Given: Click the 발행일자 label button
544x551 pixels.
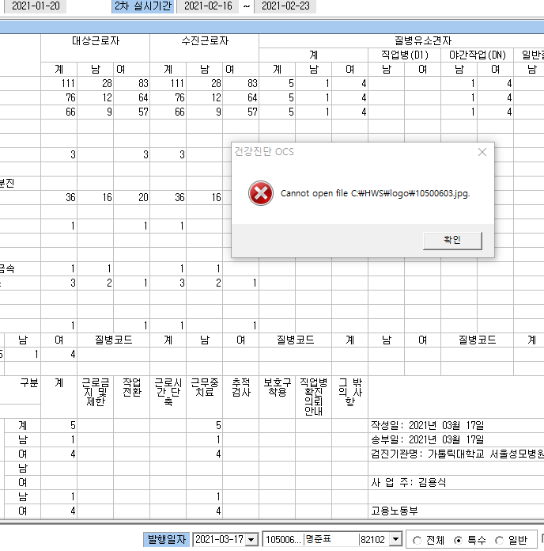Looking at the screenshot, I should (x=166, y=539).
